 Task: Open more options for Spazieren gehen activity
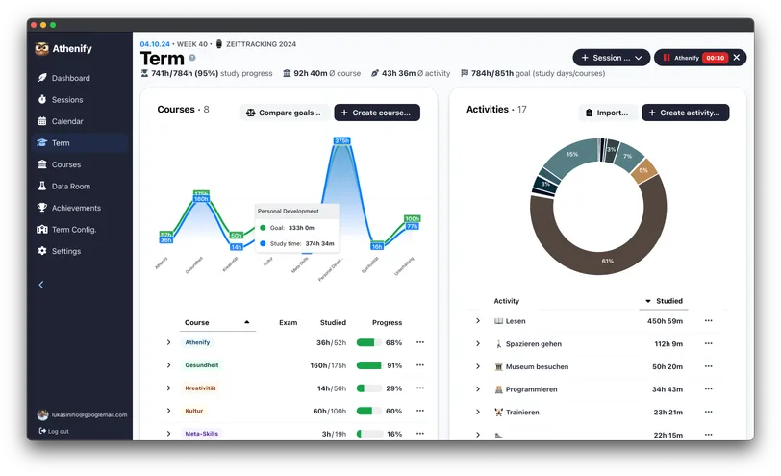click(x=708, y=344)
